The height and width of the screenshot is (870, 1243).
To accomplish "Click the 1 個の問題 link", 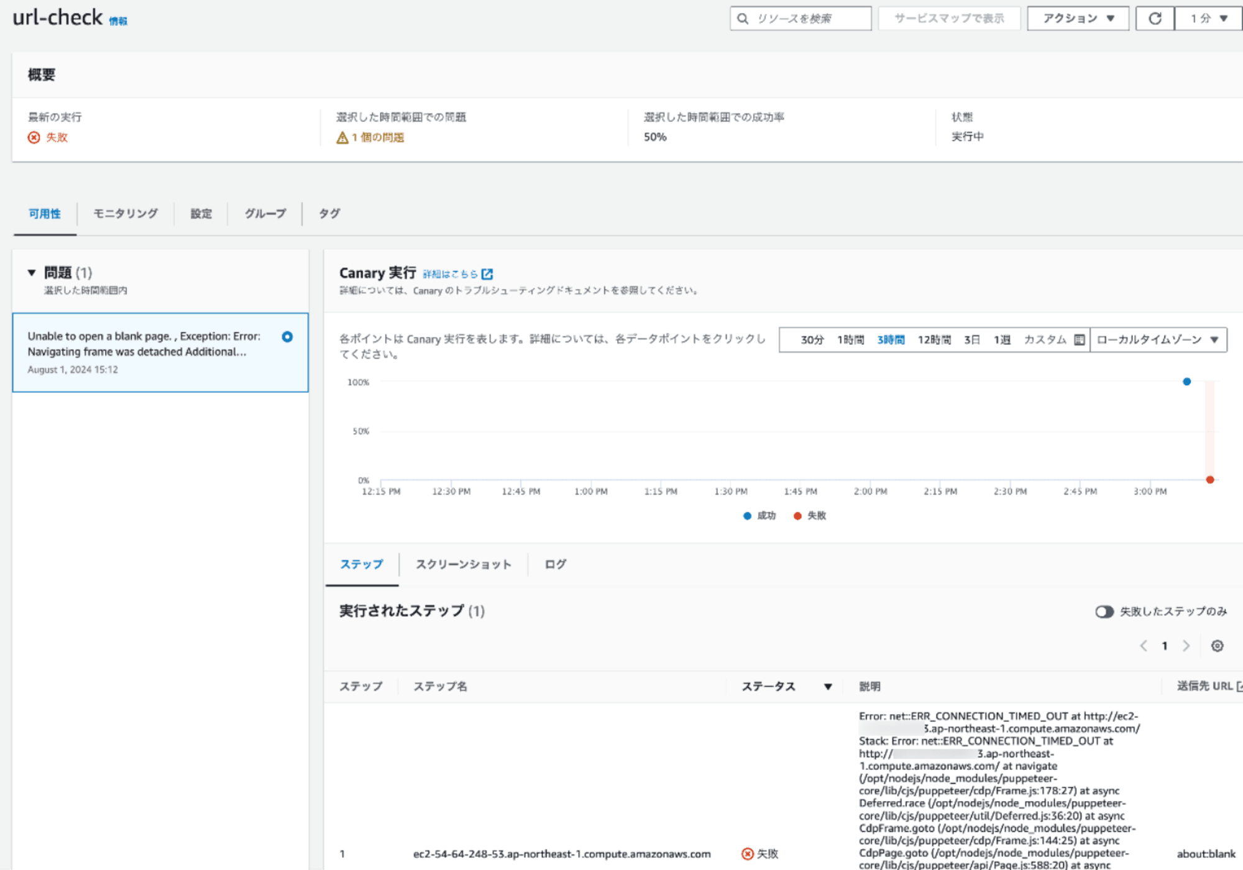I will tap(378, 137).
